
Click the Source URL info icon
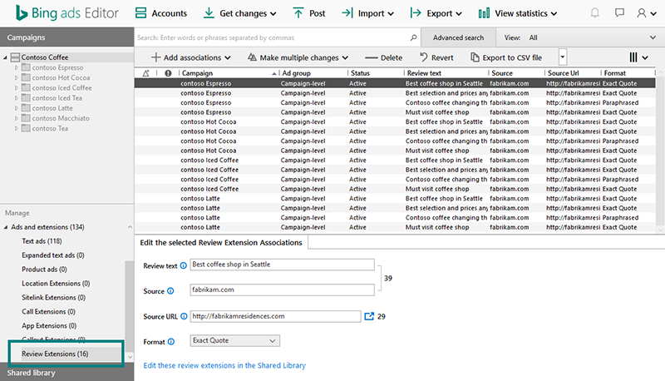pyautogui.click(x=184, y=316)
